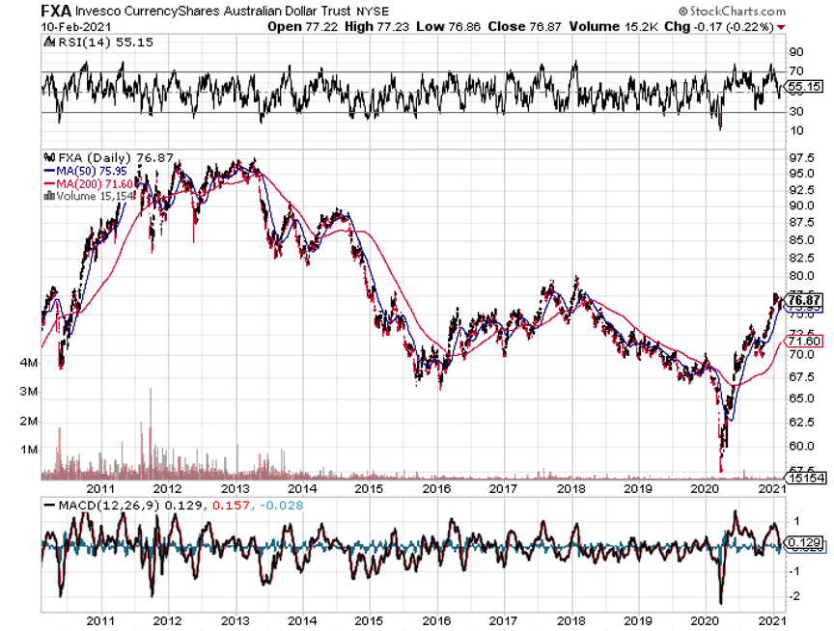Screen dimensions: 834x631
Task: Click the RSI(14) legend line icon
Action: pyautogui.click(x=49, y=43)
